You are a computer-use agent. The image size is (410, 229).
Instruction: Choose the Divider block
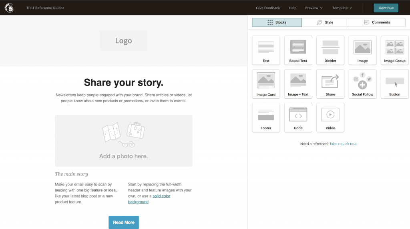pyautogui.click(x=330, y=50)
